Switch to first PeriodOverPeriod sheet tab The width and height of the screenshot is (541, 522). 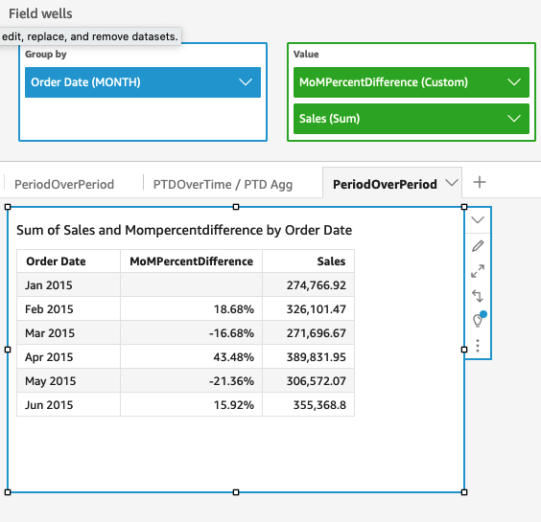pyautogui.click(x=64, y=184)
